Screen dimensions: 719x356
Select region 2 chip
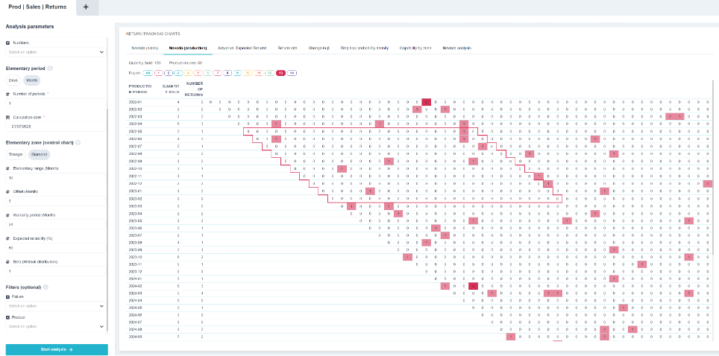[169, 73]
